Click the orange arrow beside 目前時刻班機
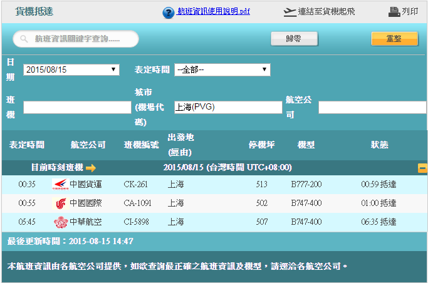This screenshot has height=283, width=428. [91, 168]
